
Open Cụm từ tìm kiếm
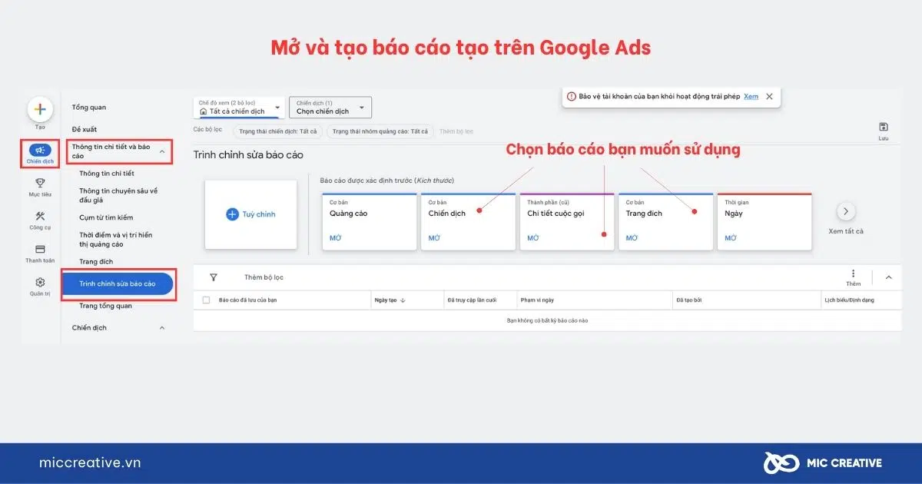[x=106, y=217]
